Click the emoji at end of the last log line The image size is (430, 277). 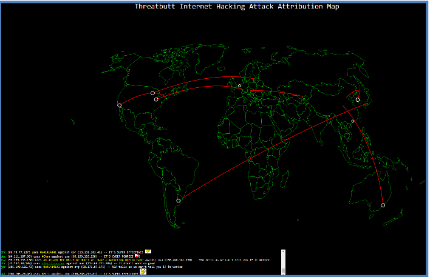(143, 272)
